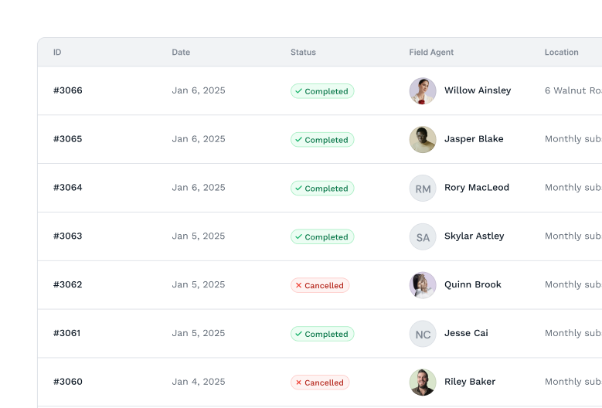Click the NC initials avatar
The height and width of the screenshot is (408, 602).
[x=423, y=334]
